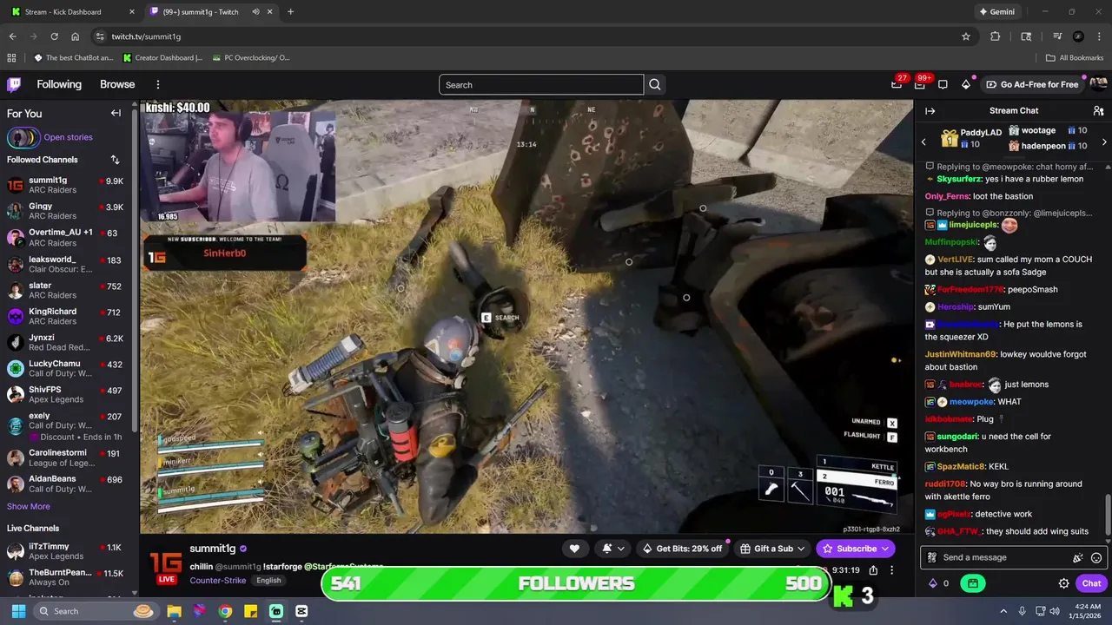This screenshot has width=1112, height=625.
Task: Click the Windows Start button
Action: coord(18,611)
